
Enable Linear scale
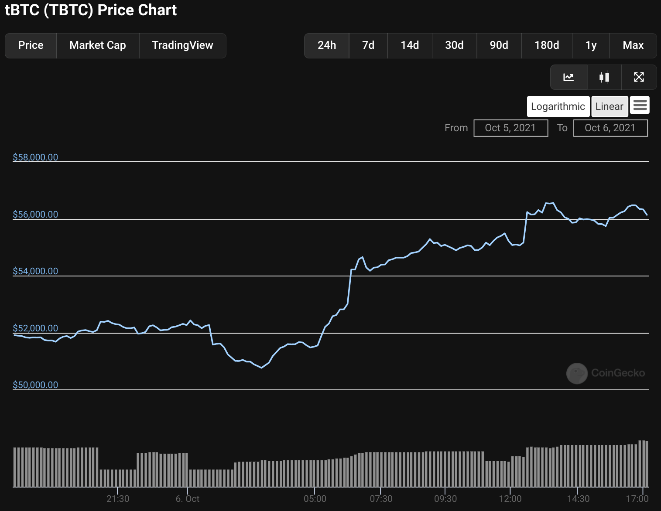pos(609,106)
